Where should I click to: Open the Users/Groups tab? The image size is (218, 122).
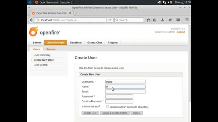pos(56,43)
